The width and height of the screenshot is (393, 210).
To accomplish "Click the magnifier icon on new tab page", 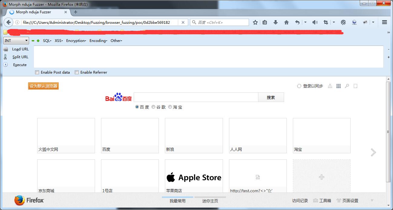I will click(347, 86).
